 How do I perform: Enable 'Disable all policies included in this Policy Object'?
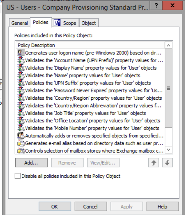tap(17, 176)
